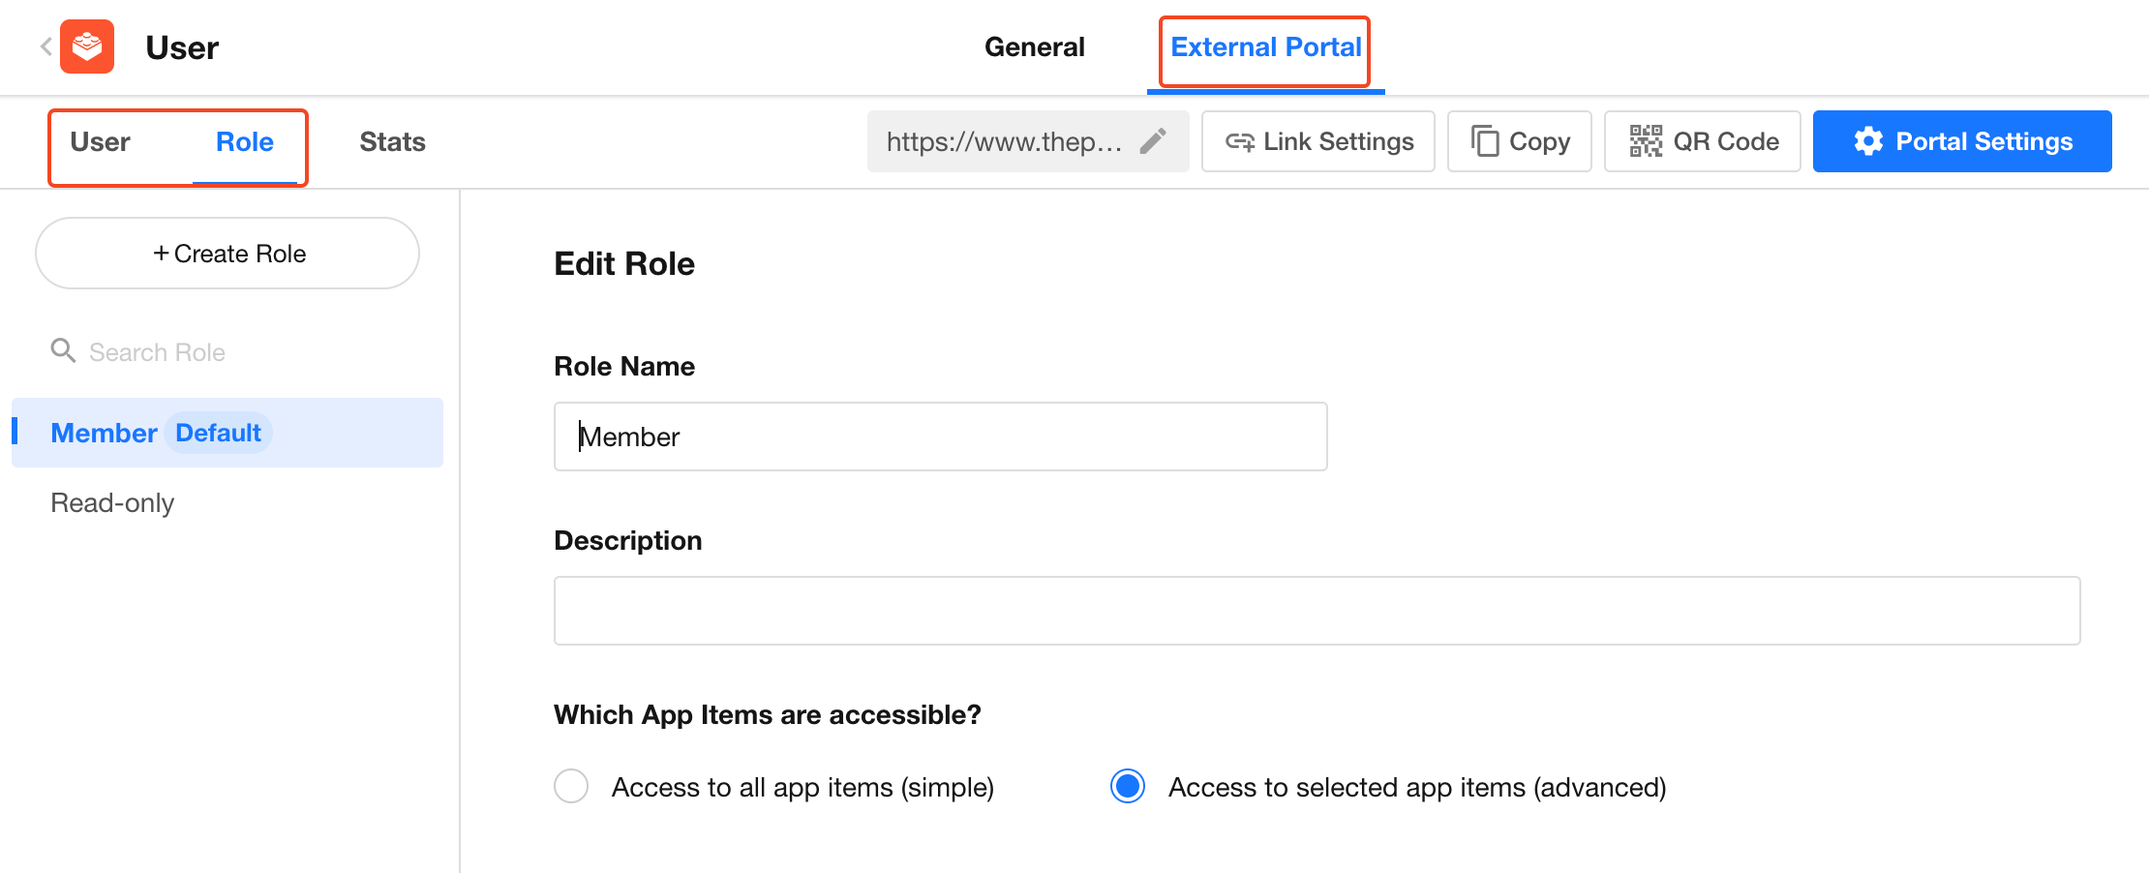Copy the portal link
2149x873 pixels.
[x=1519, y=141]
